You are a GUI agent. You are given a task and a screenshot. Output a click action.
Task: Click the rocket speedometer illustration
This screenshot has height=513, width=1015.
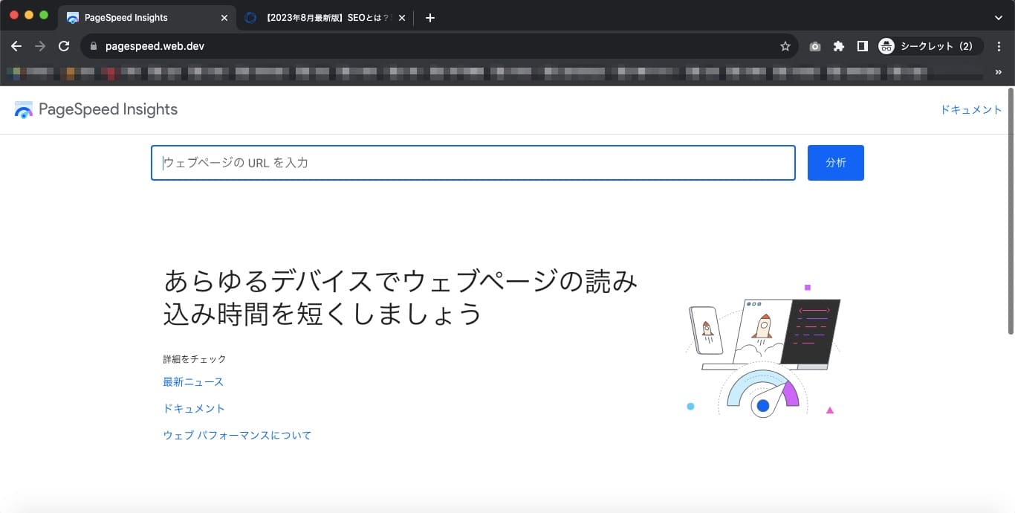pyautogui.click(x=764, y=349)
